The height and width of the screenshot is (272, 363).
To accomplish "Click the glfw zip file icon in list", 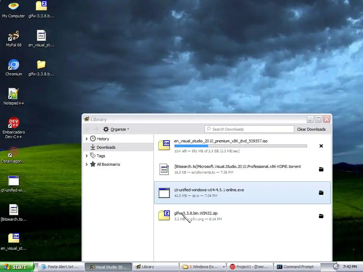I will click(164, 215).
